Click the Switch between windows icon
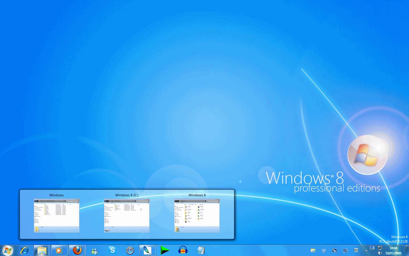This screenshot has height=256, width=409. click(335, 251)
